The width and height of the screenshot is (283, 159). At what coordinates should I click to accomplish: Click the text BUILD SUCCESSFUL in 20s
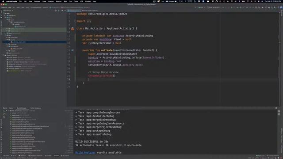click(x=92, y=142)
